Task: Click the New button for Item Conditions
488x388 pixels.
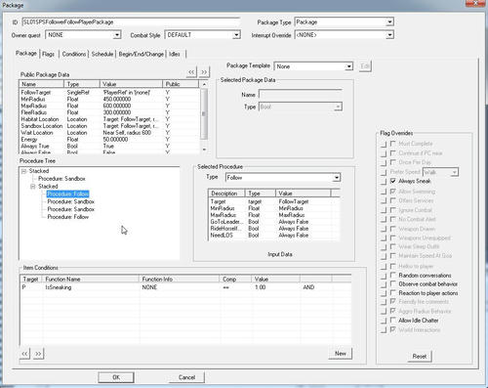Action: pyautogui.click(x=341, y=354)
